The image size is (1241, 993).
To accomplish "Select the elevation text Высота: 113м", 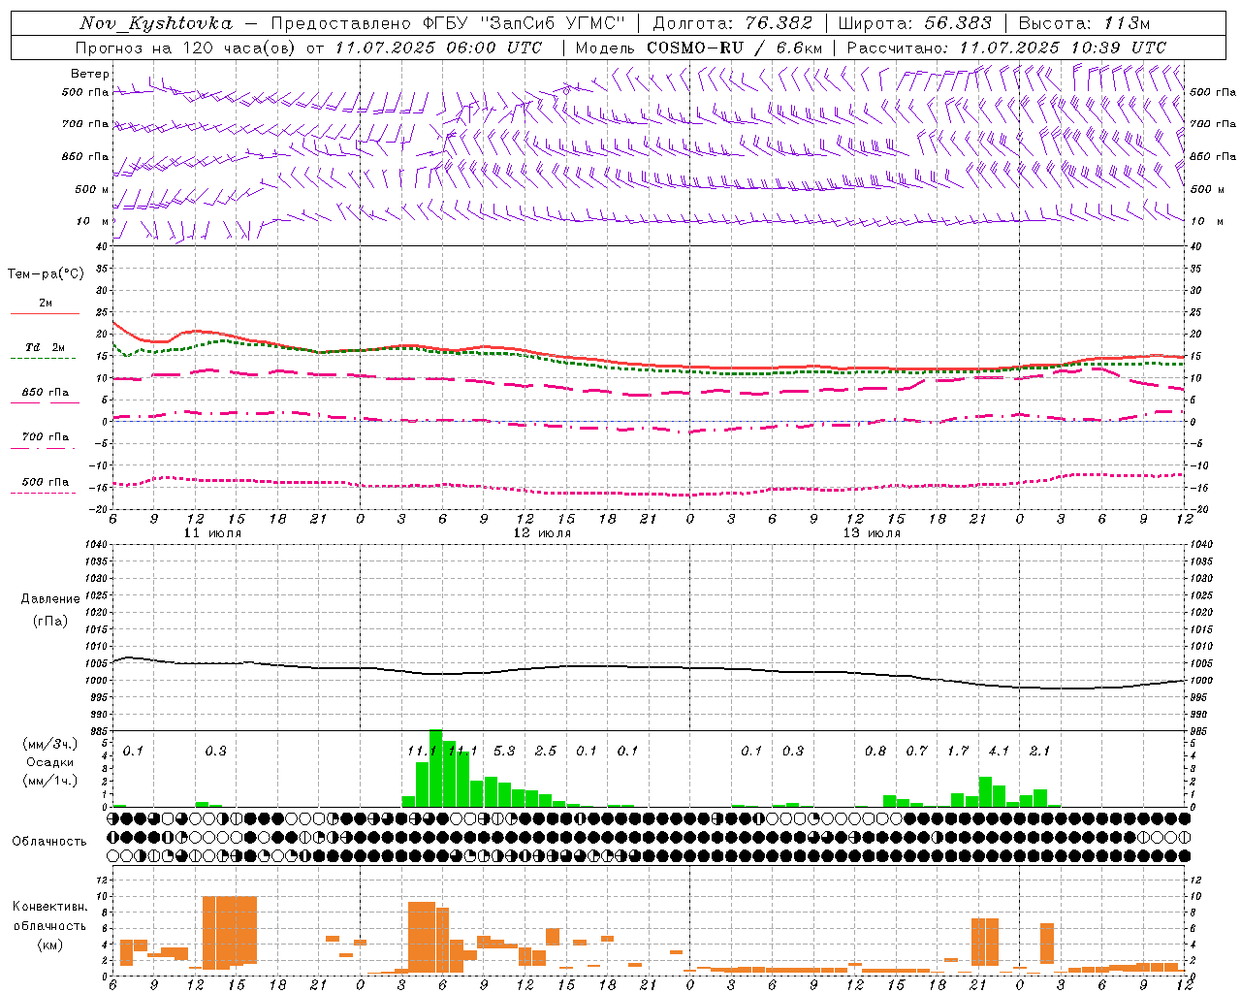I will tap(1084, 23).
